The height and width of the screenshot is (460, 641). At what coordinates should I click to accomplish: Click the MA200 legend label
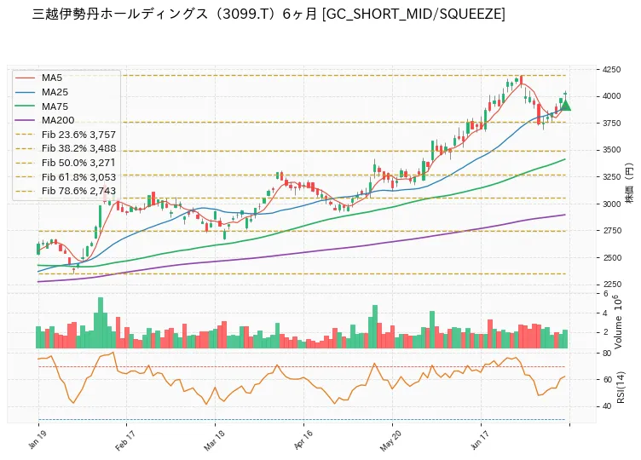[x=58, y=120]
